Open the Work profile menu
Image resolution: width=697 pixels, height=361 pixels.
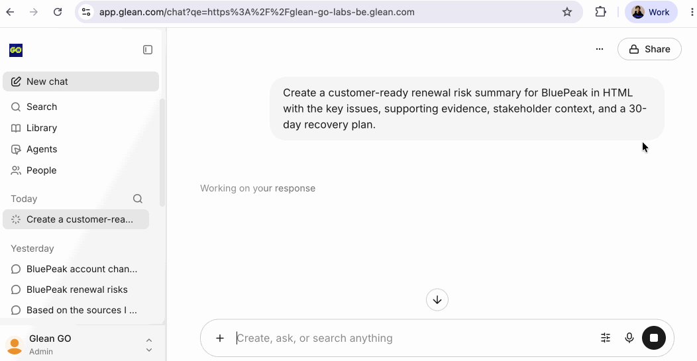point(651,12)
